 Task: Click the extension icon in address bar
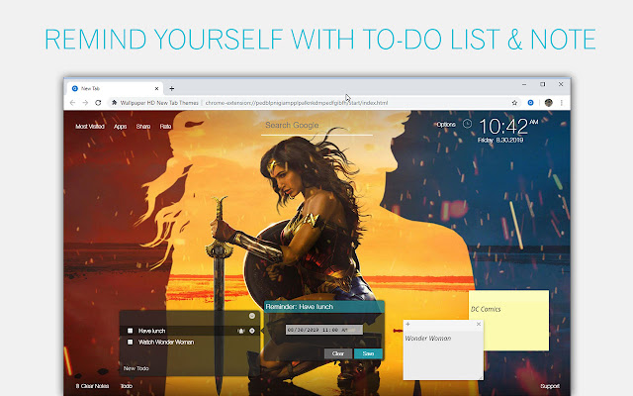115,103
